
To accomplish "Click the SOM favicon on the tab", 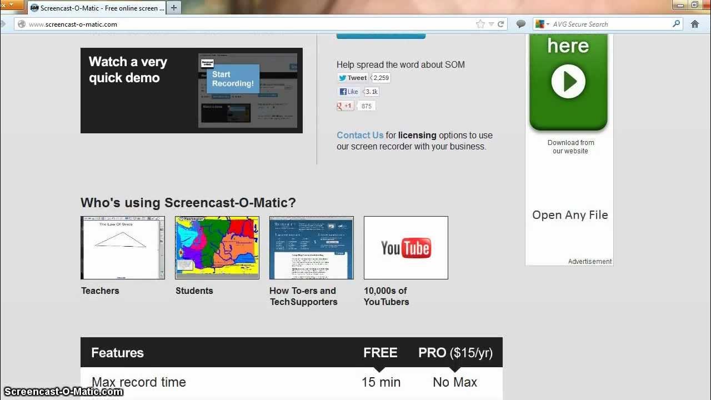I will point(34,8).
